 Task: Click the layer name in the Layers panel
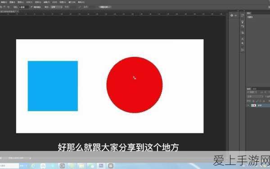tap(260, 105)
